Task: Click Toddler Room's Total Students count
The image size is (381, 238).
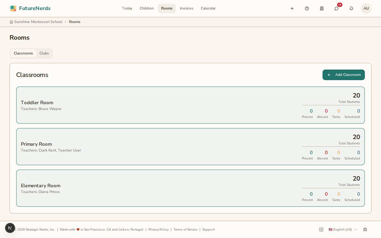Action: click(356, 95)
